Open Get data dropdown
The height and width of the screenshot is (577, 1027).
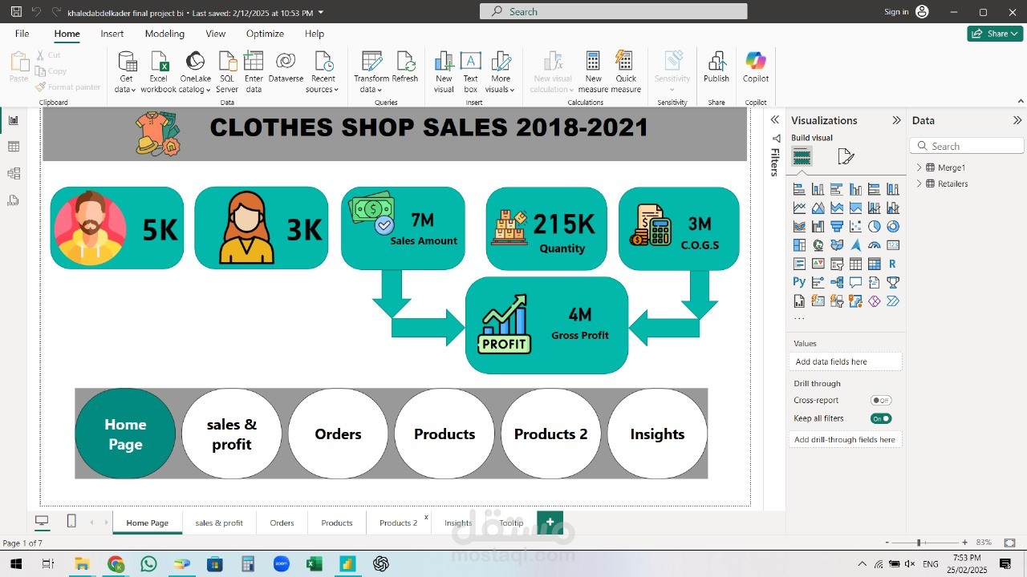click(x=126, y=72)
